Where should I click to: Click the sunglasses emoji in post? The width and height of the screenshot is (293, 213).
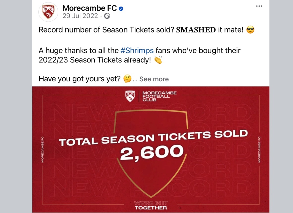(250, 30)
